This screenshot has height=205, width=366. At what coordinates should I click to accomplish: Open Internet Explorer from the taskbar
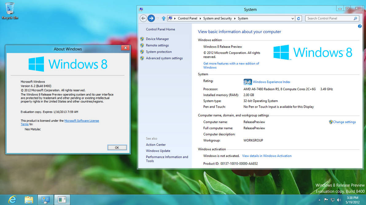[12, 199]
